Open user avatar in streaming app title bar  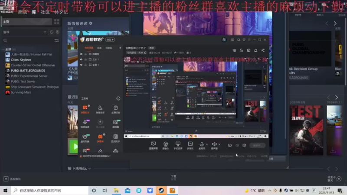point(224,39)
